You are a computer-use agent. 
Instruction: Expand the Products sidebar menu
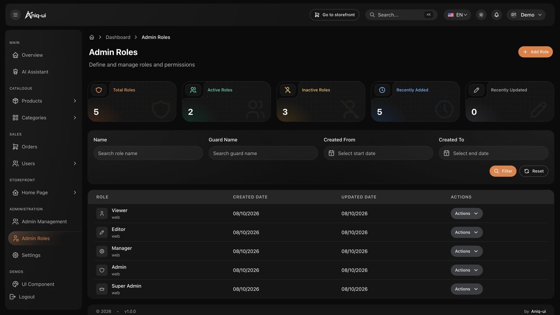(x=44, y=101)
